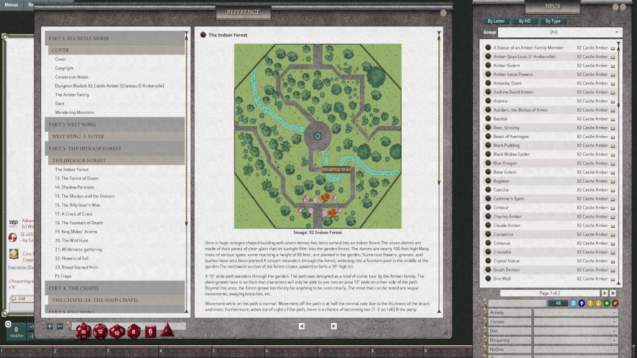The height and width of the screenshot is (358, 637).
Task: Click the magnifying glass beside the dice tray
Action: (68, 326)
